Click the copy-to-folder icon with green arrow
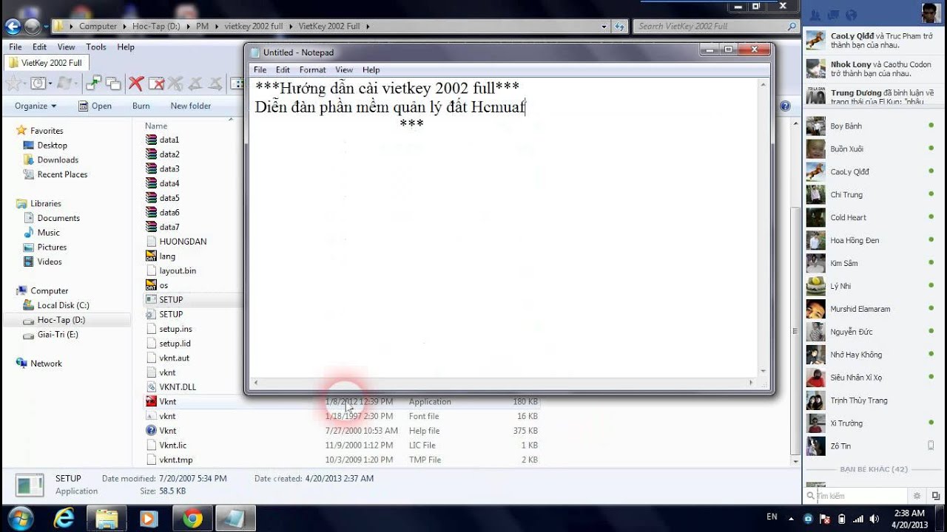Image resolution: width=947 pixels, height=532 pixels. 94,83
